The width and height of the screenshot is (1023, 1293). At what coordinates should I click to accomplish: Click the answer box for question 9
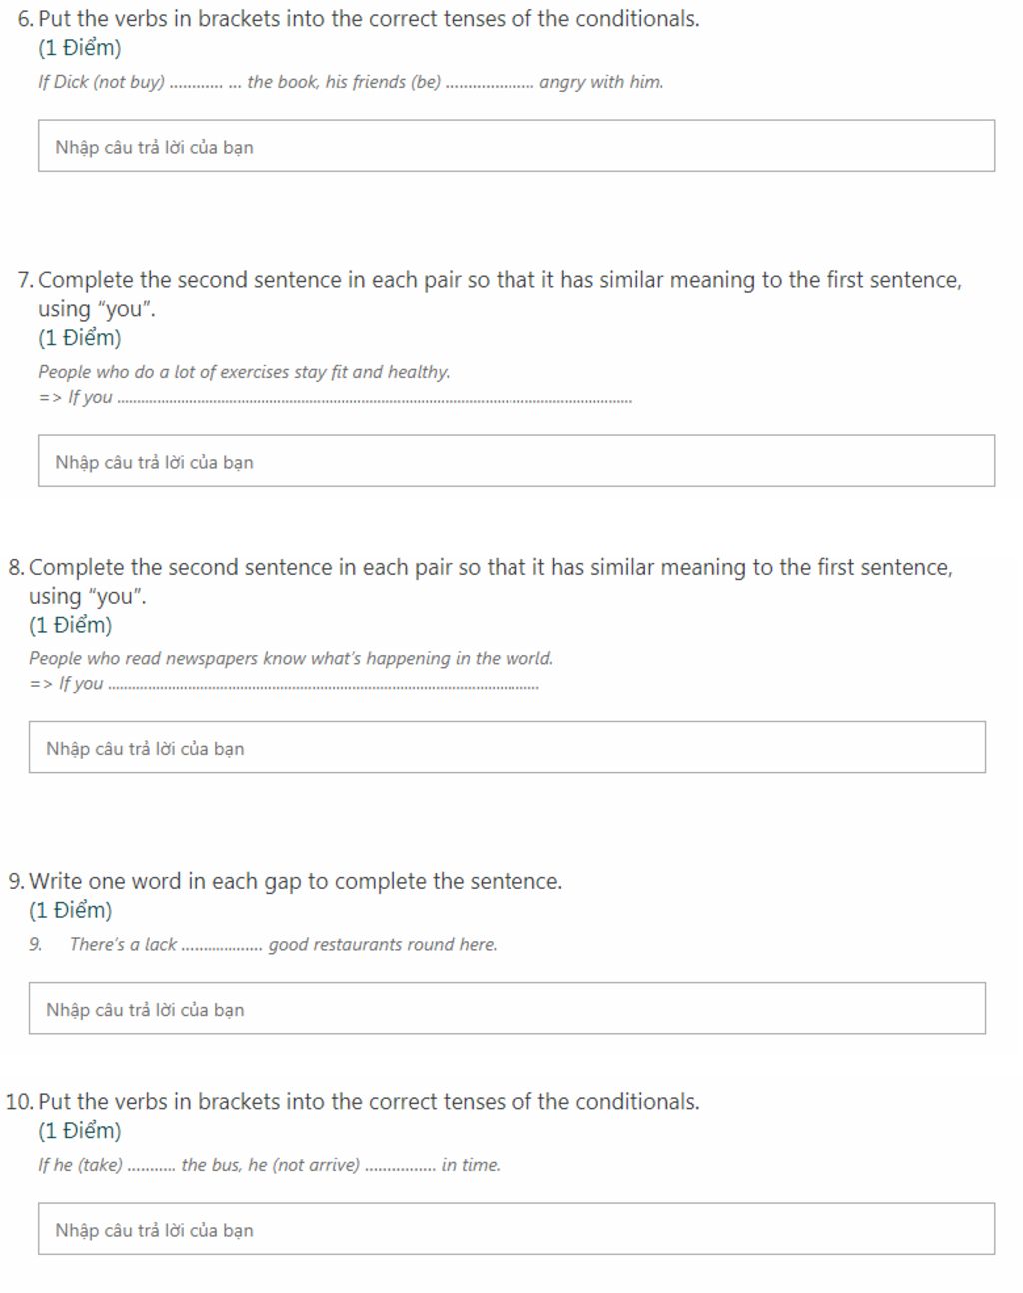point(508,1008)
